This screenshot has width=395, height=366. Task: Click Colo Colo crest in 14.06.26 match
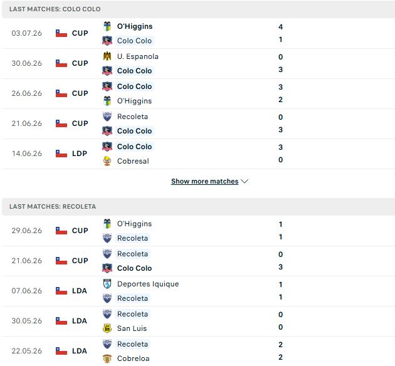click(x=107, y=147)
